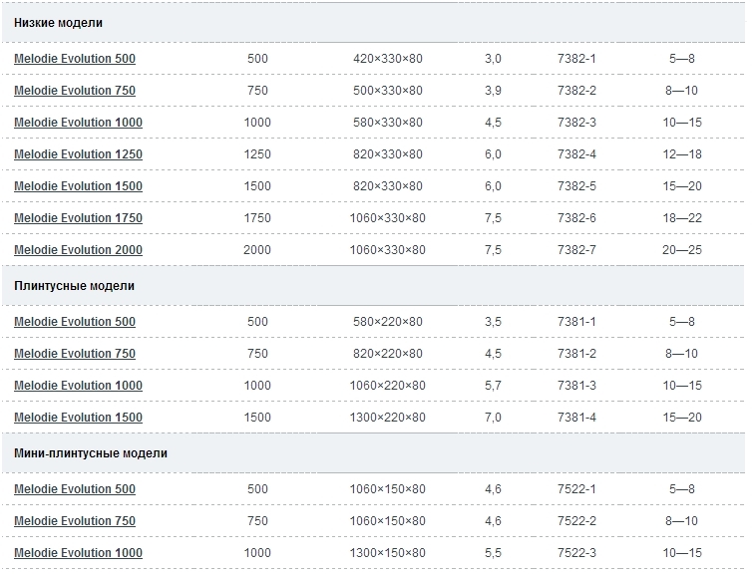Screen dimensions: 754x574
Task: Select the dimensions value 820×220×80
Action: click(388, 354)
